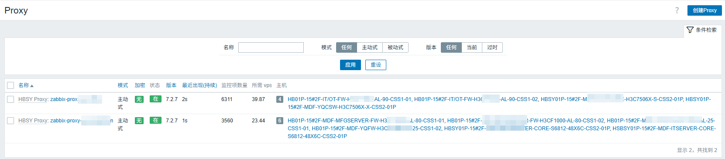Click 在 status badge in 6311 row
725x159 pixels.
point(155,99)
